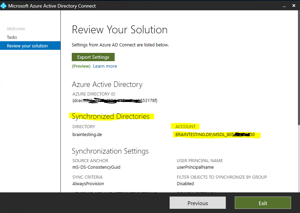300x213 pixels.
Task: Click the Previous button
Action: click(198, 203)
